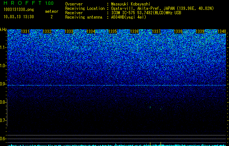
Task: Click the antenna text A504HB(yagi 4el)
Action: pyautogui.click(x=129, y=17)
